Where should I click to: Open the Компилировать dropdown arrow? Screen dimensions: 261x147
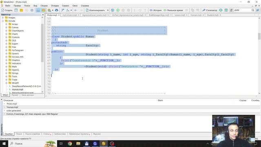(x=108, y=10)
